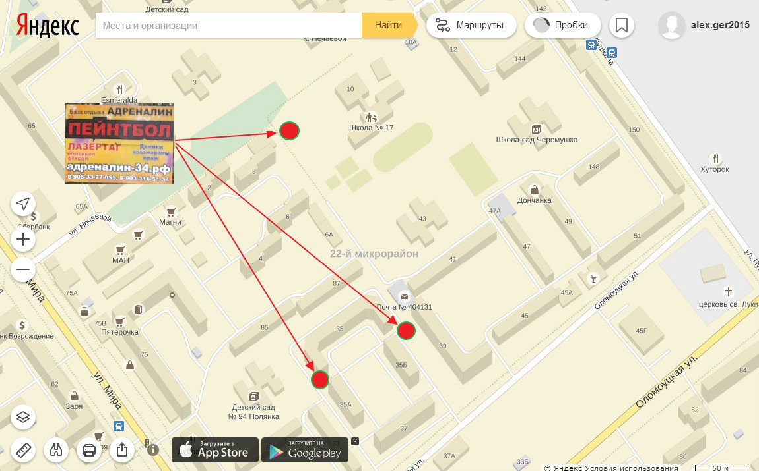Image resolution: width=759 pixels, height=471 pixels.
Task: Focus the 'Места и организации' search field
Action: pyautogui.click(x=228, y=26)
